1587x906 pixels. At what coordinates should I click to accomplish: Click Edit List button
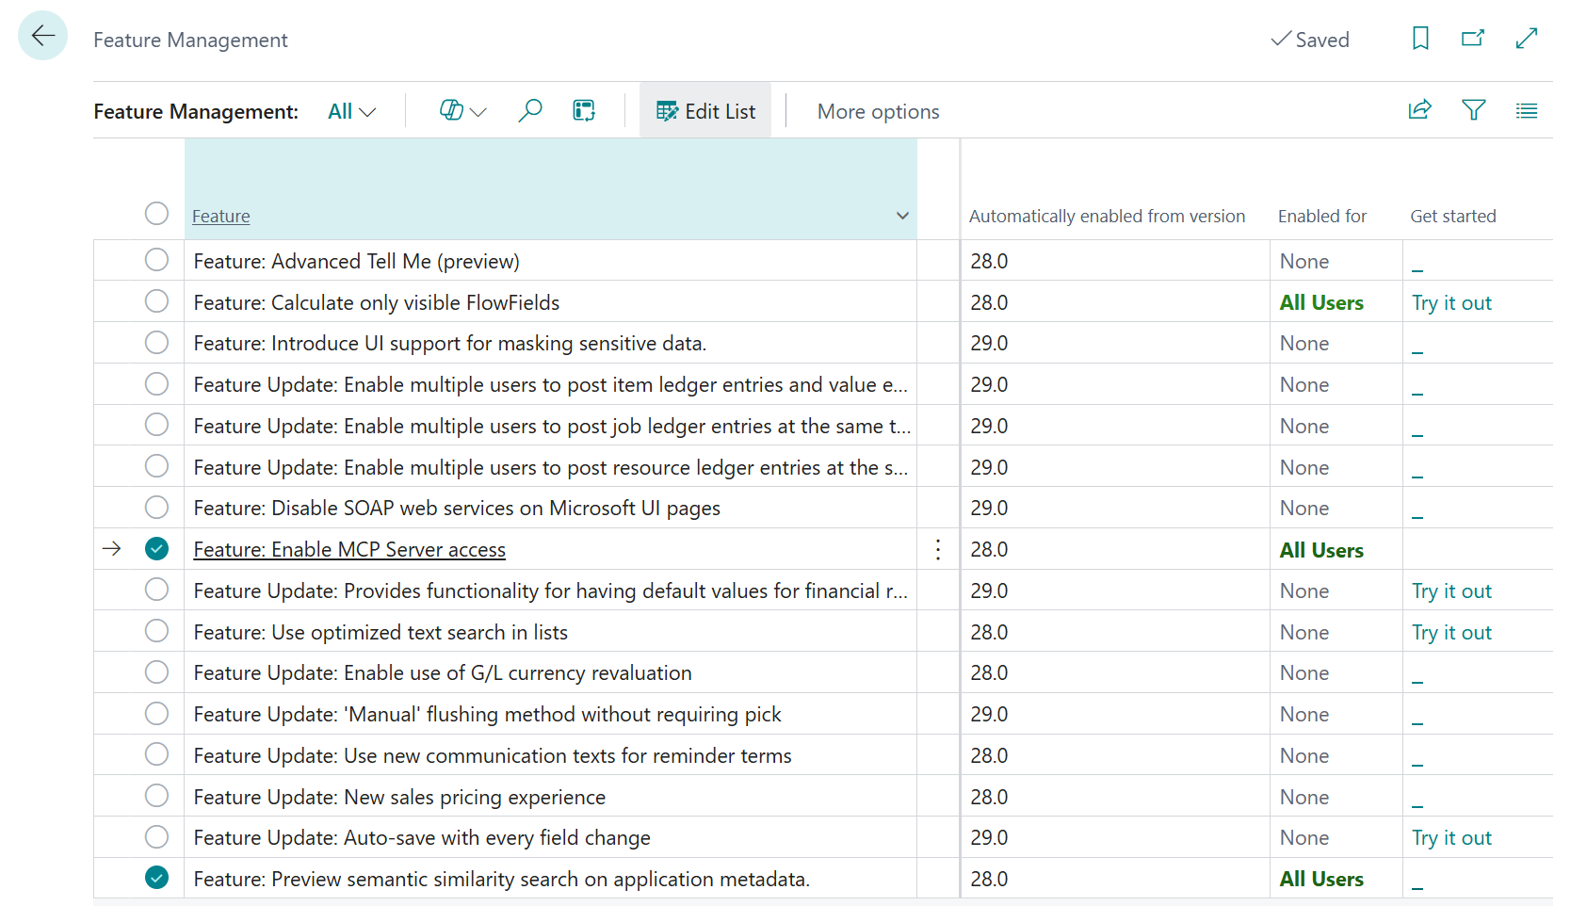[705, 111]
